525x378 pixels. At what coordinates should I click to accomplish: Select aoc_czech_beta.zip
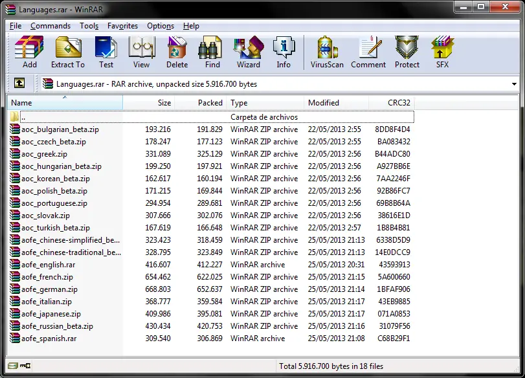(54, 142)
